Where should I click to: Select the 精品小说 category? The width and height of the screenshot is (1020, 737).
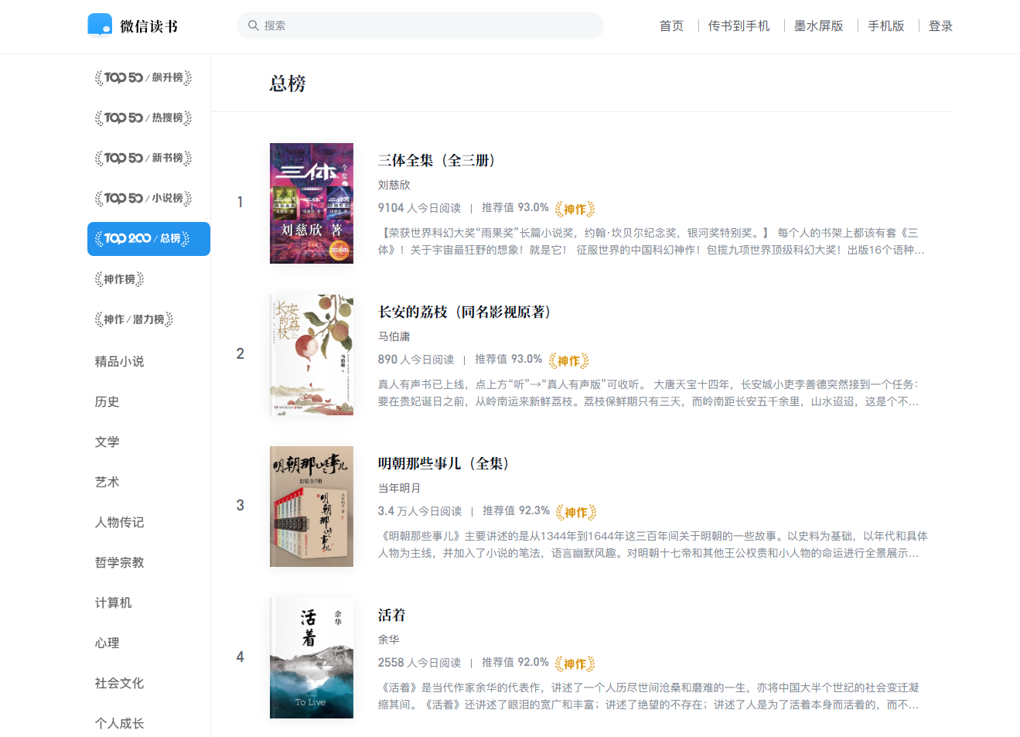120,361
